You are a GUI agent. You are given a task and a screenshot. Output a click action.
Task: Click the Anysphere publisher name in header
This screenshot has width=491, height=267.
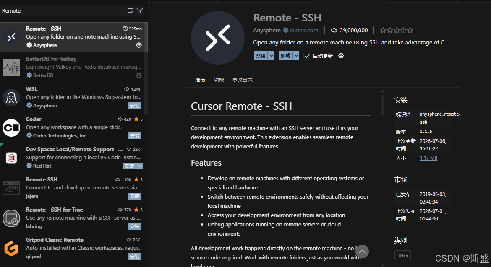267,30
